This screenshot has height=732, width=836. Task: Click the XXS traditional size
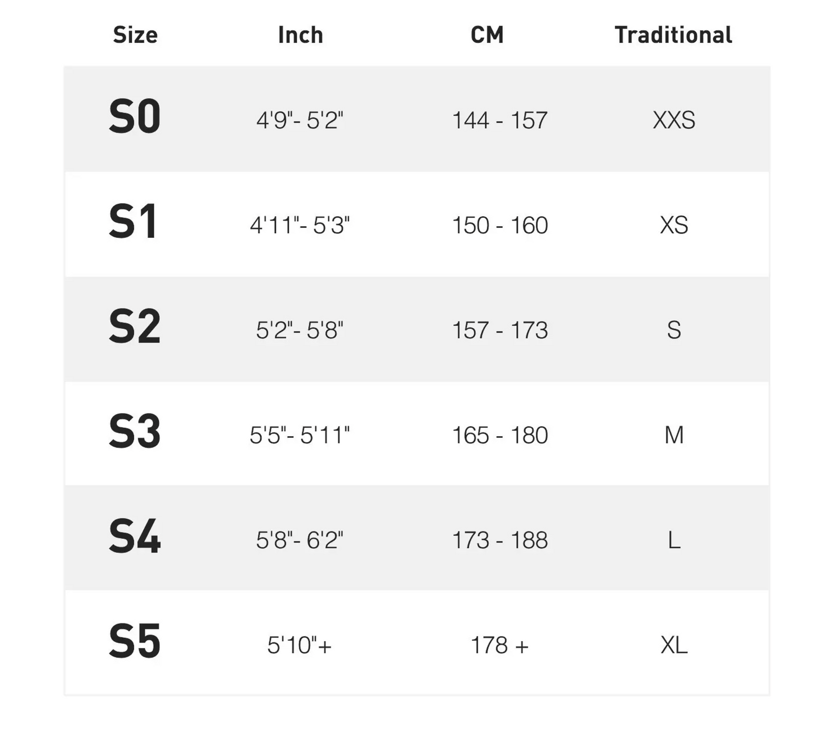pyautogui.click(x=674, y=120)
